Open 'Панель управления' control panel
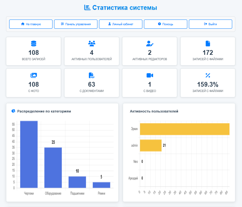Viewport: 242px width, 207px height. [76, 24]
